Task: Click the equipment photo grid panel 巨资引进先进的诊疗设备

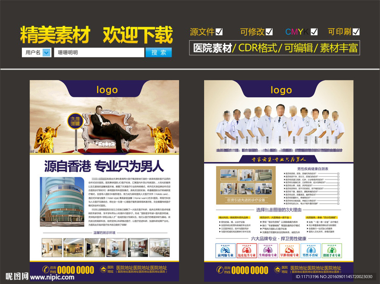Action: (246, 185)
